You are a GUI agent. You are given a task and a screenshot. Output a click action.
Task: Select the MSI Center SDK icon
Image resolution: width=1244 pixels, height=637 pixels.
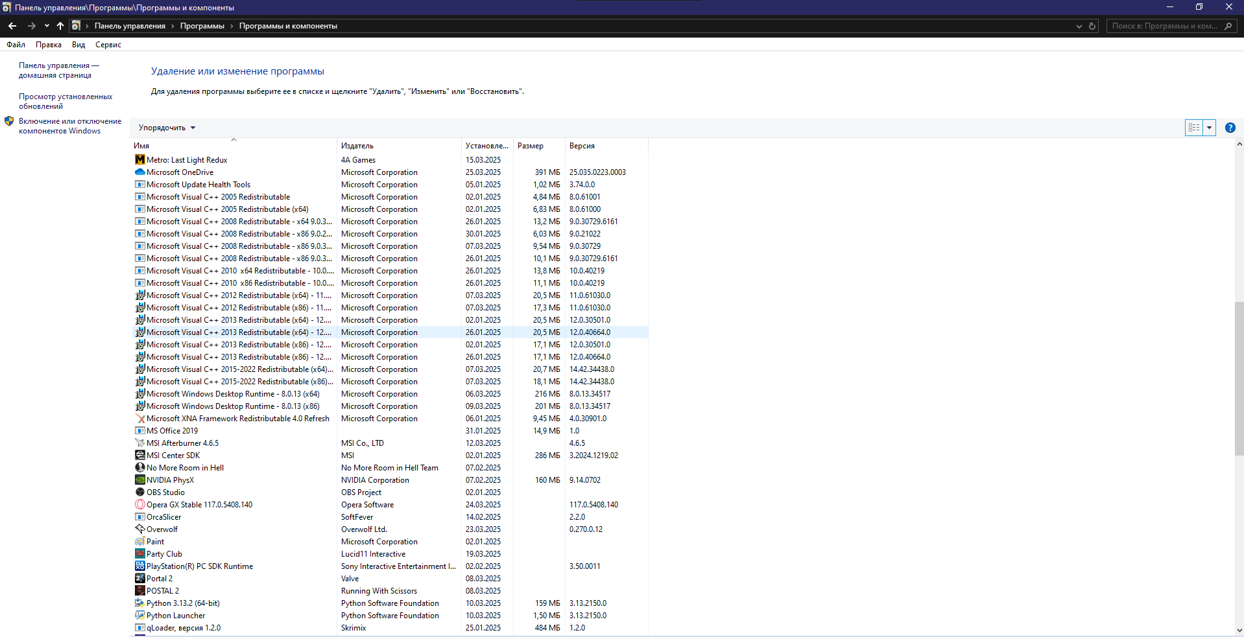pyautogui.click(x=139, y=456)
